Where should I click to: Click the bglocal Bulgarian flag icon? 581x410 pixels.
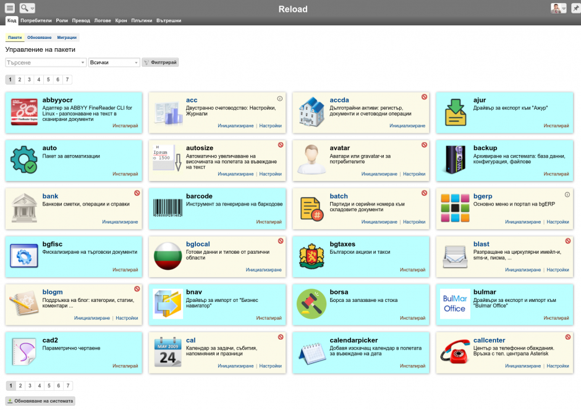click(168, 256)
